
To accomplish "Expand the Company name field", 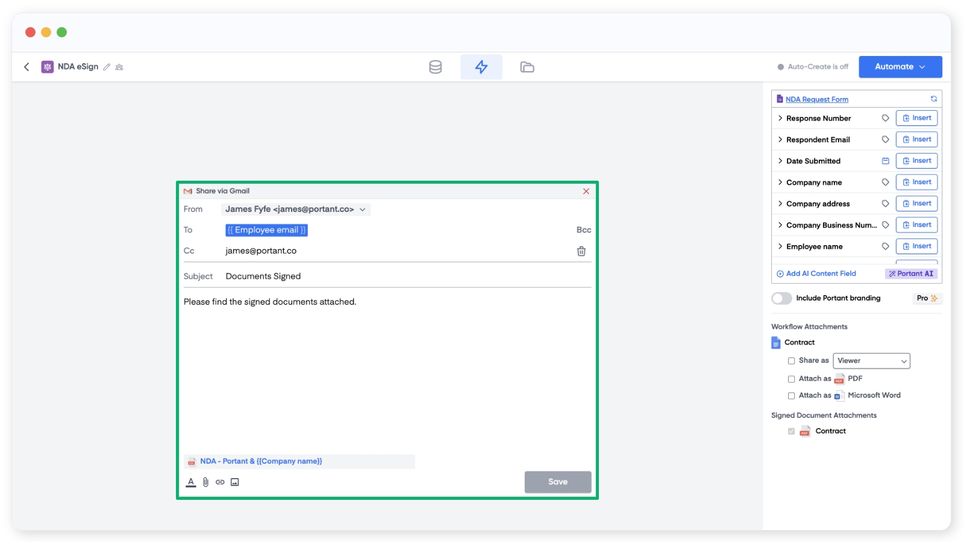I will click(x=780, y=182).
